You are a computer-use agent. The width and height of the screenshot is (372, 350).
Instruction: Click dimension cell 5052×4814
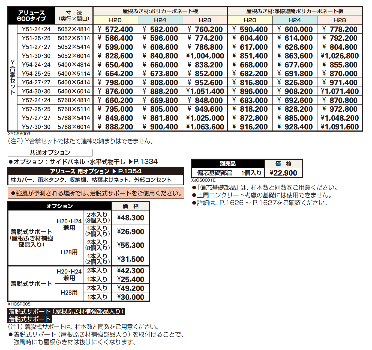point(74,29)
